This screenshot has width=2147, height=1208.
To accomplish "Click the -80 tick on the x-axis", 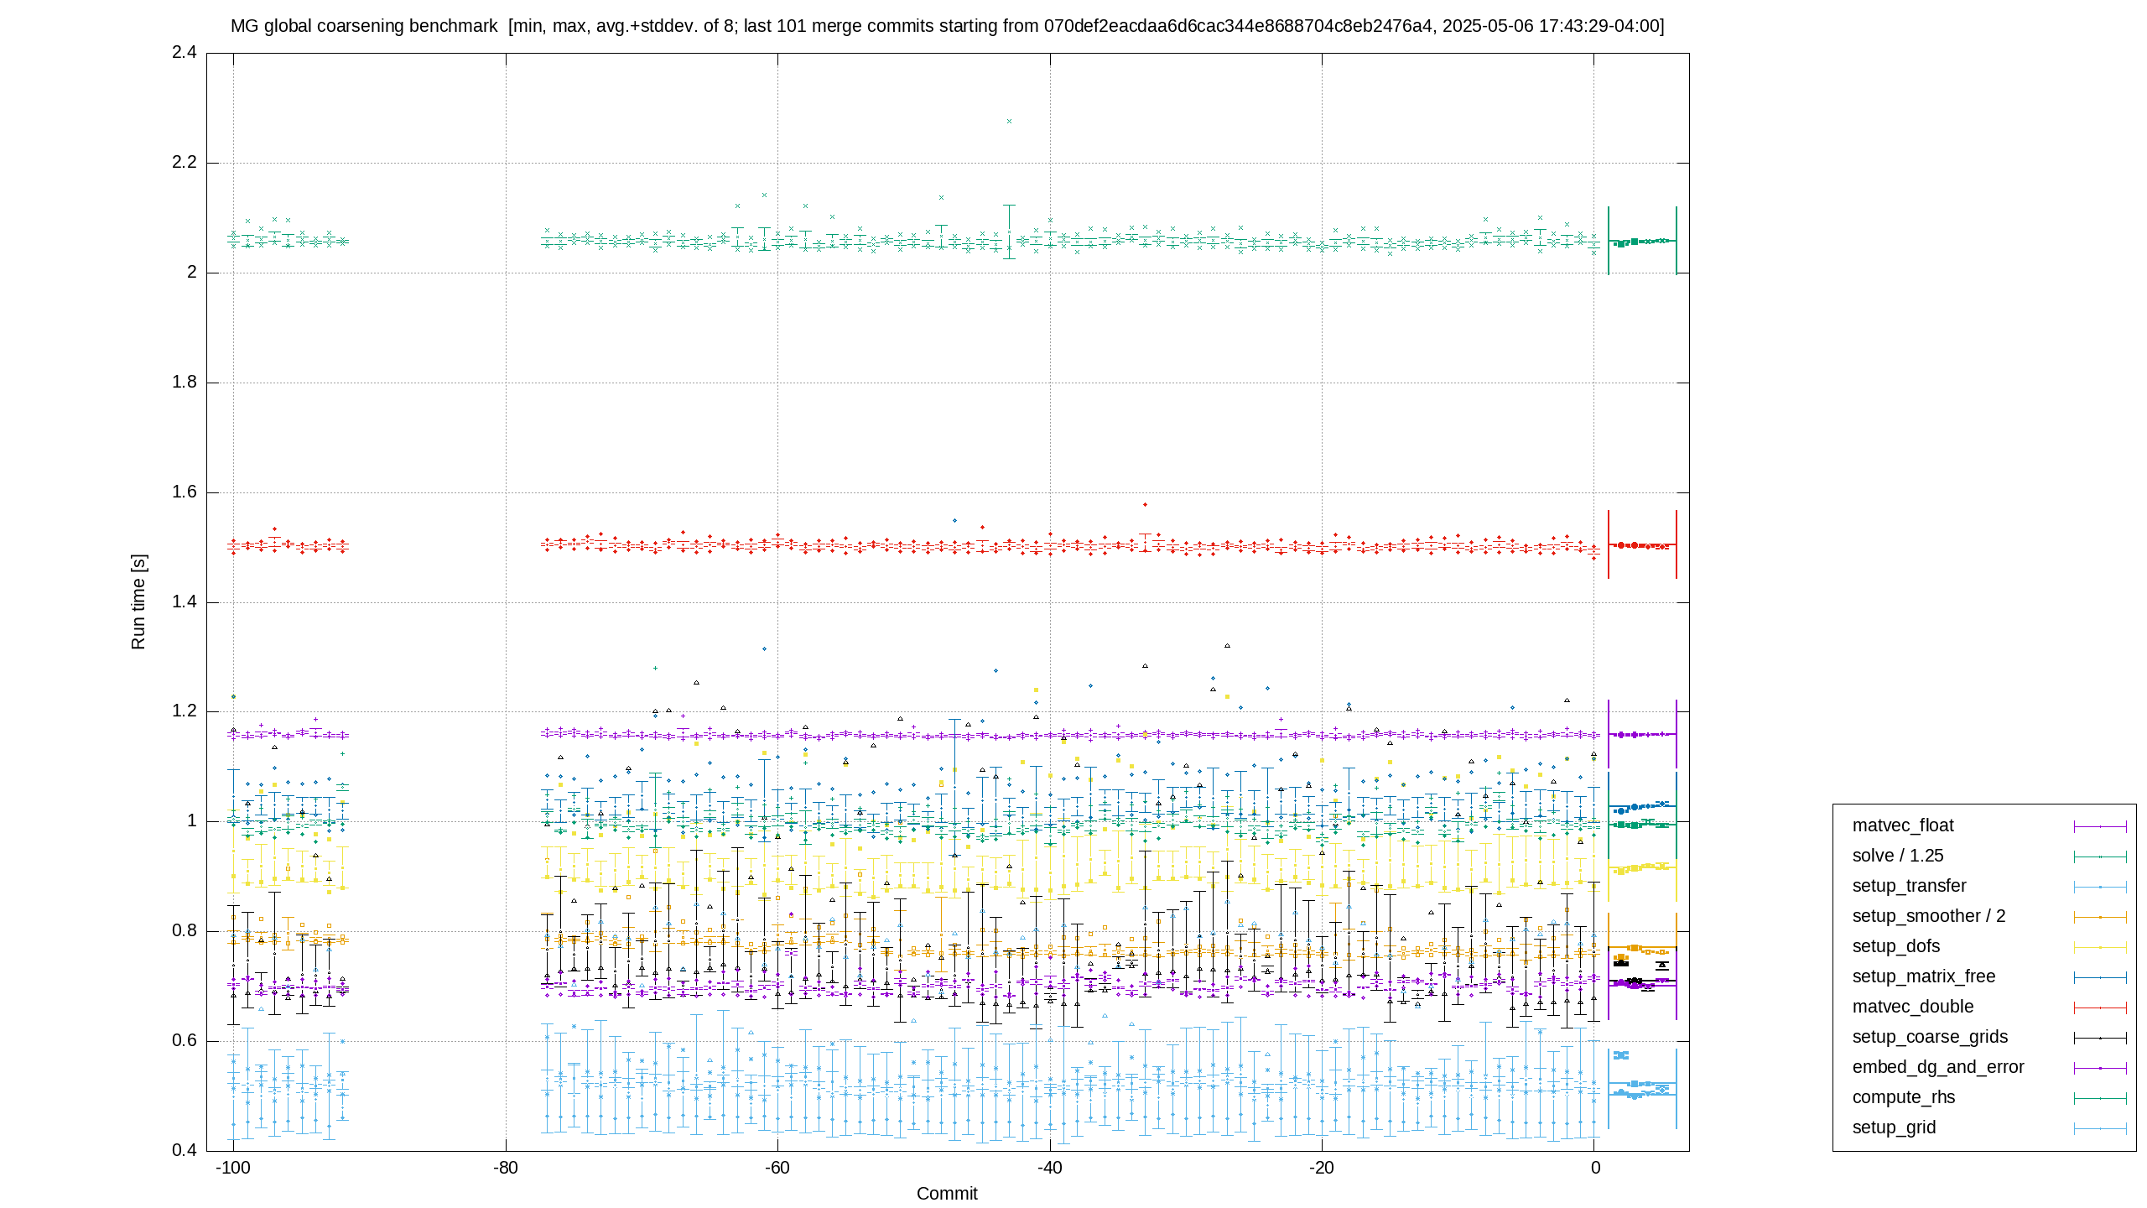I will click(505, 1168).
